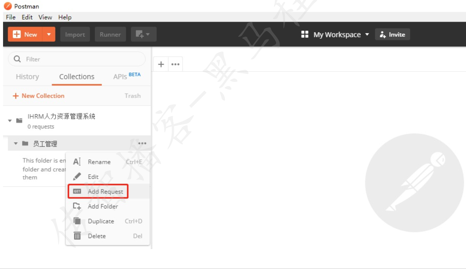
Task: Open the new window dropdown icon
Action: pyautogui.click(x=144, y=34)
